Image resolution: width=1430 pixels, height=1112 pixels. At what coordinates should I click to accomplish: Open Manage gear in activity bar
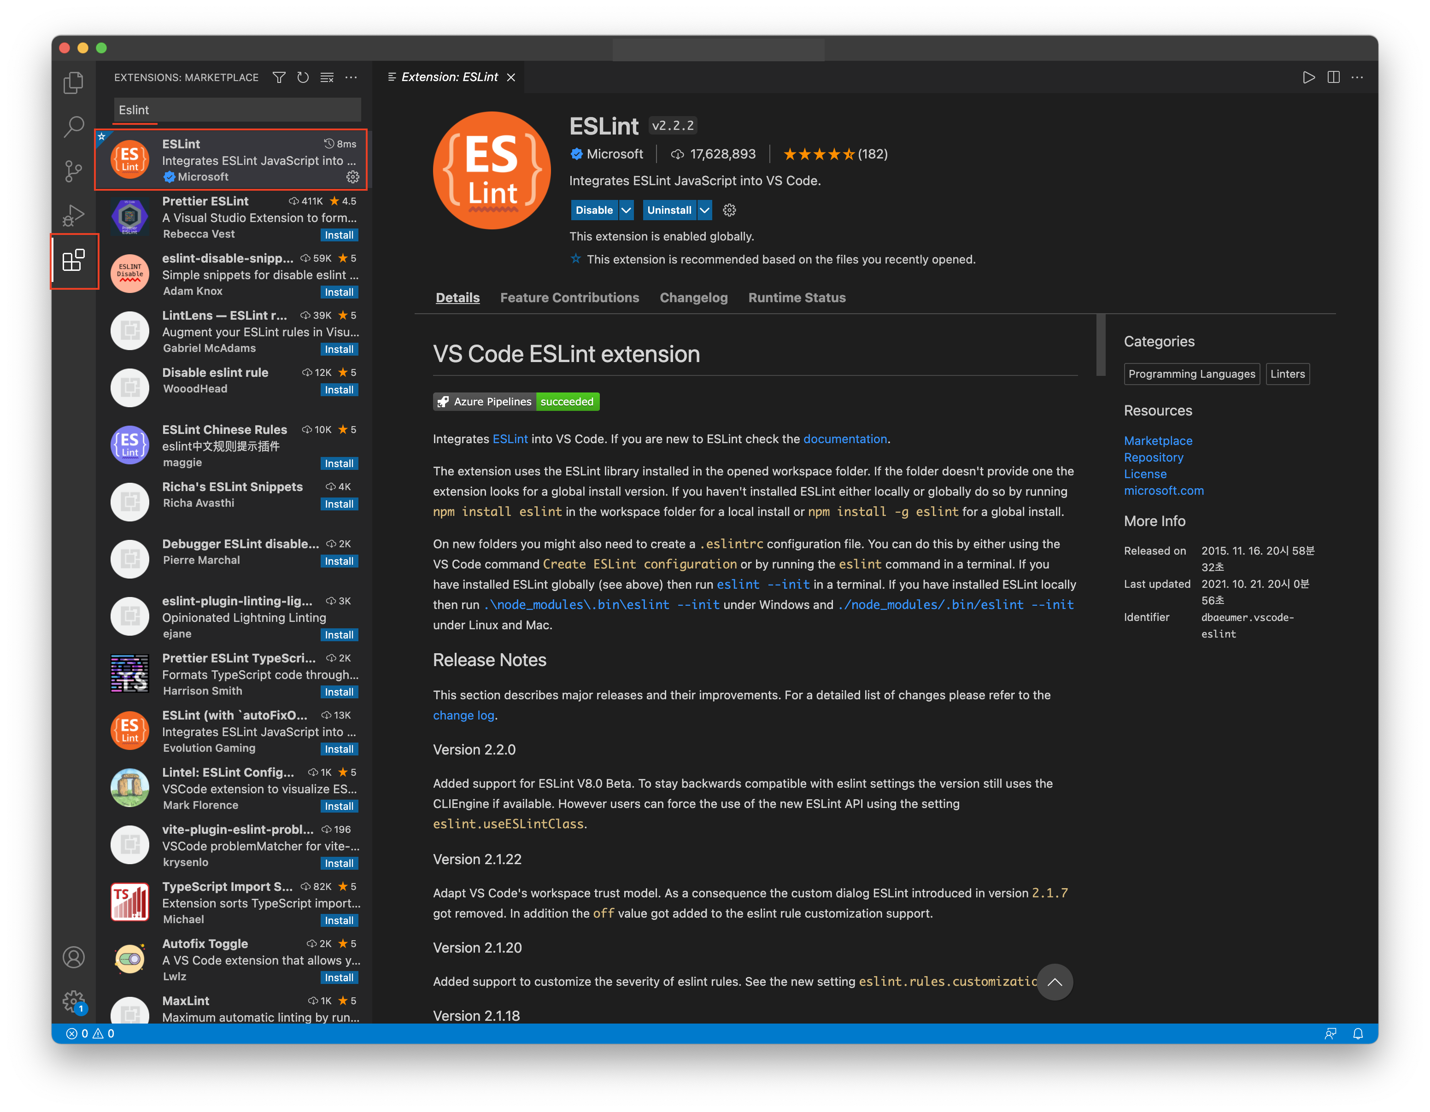tap(73, 1001)
